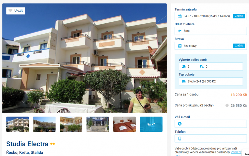Open the +7 more photos tile
The image size is (249, 156).
[x=151, y=124]
